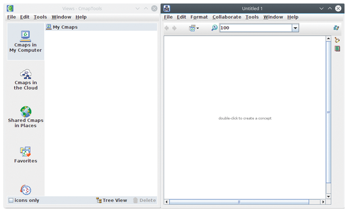Click the horizontal scrollbar thumb

239,202
